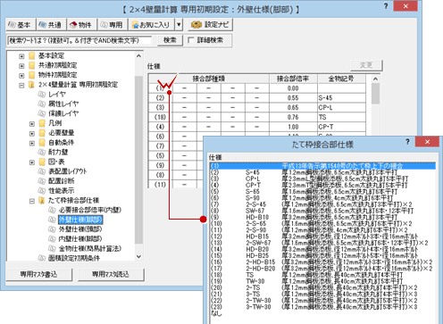Open 外壁仕様(頭部) settings item
This screenshot has width=443, height=324.
[80, 229]
